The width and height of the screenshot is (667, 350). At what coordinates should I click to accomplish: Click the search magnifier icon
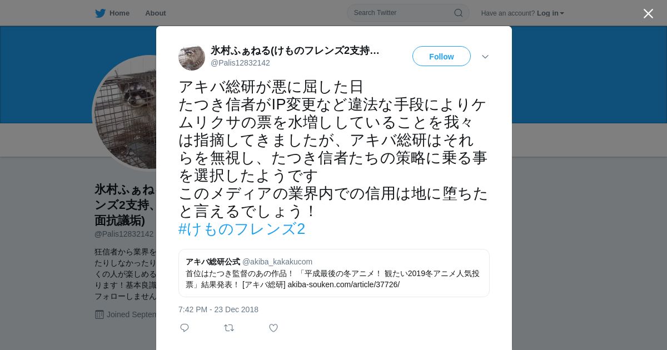point(459,13)
